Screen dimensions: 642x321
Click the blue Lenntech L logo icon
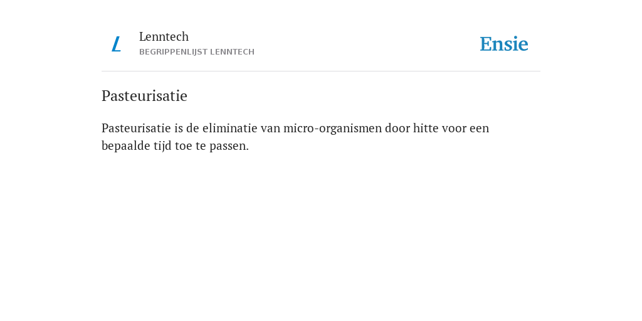point(116,44)
